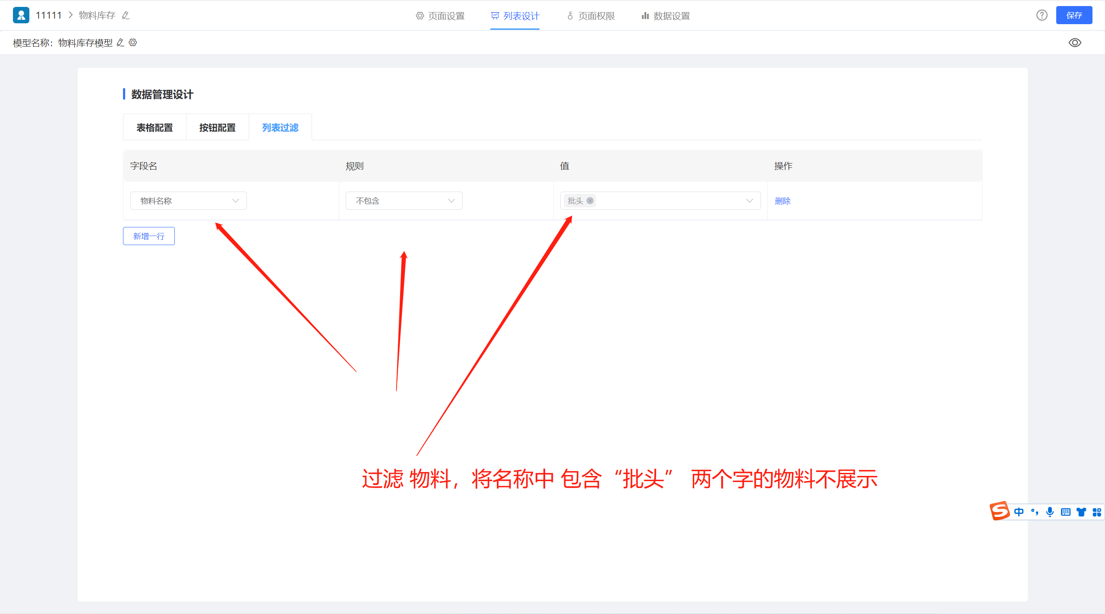Click the 保存 button
Viewport: 1105px width, 614px height.
pyautogui.click(x=1074, y=15)
